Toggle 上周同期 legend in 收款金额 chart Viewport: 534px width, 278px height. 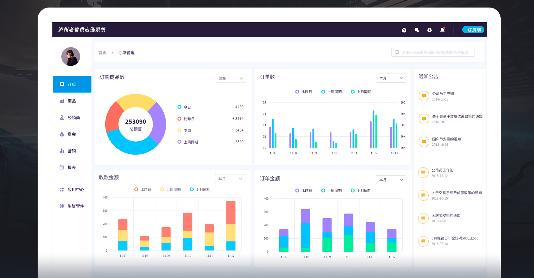click(170, 189)
